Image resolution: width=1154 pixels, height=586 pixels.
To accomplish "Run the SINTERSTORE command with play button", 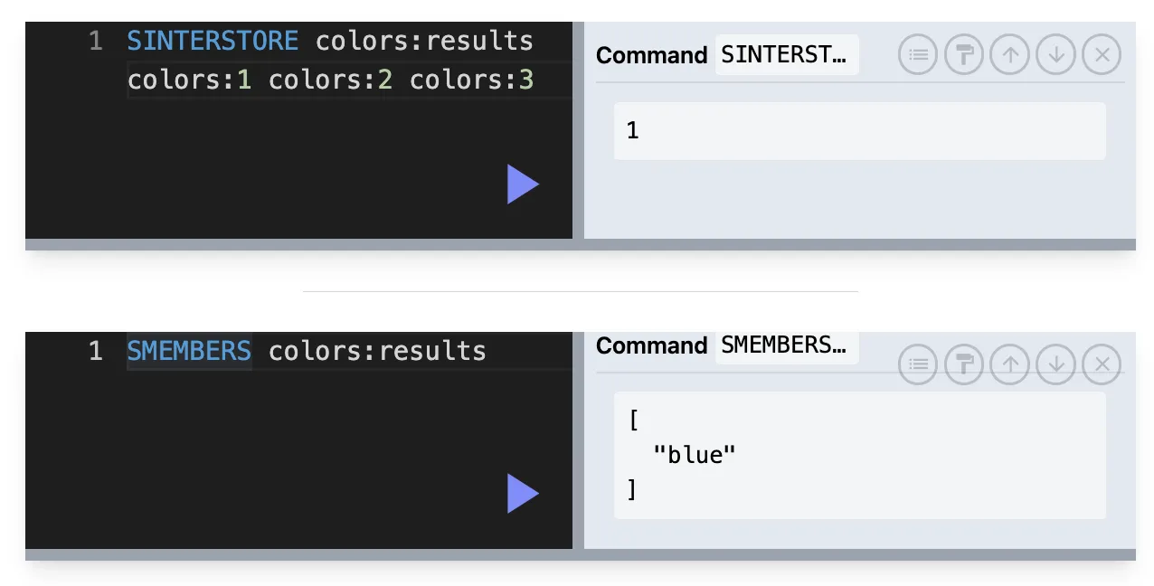I will point(523,184).
